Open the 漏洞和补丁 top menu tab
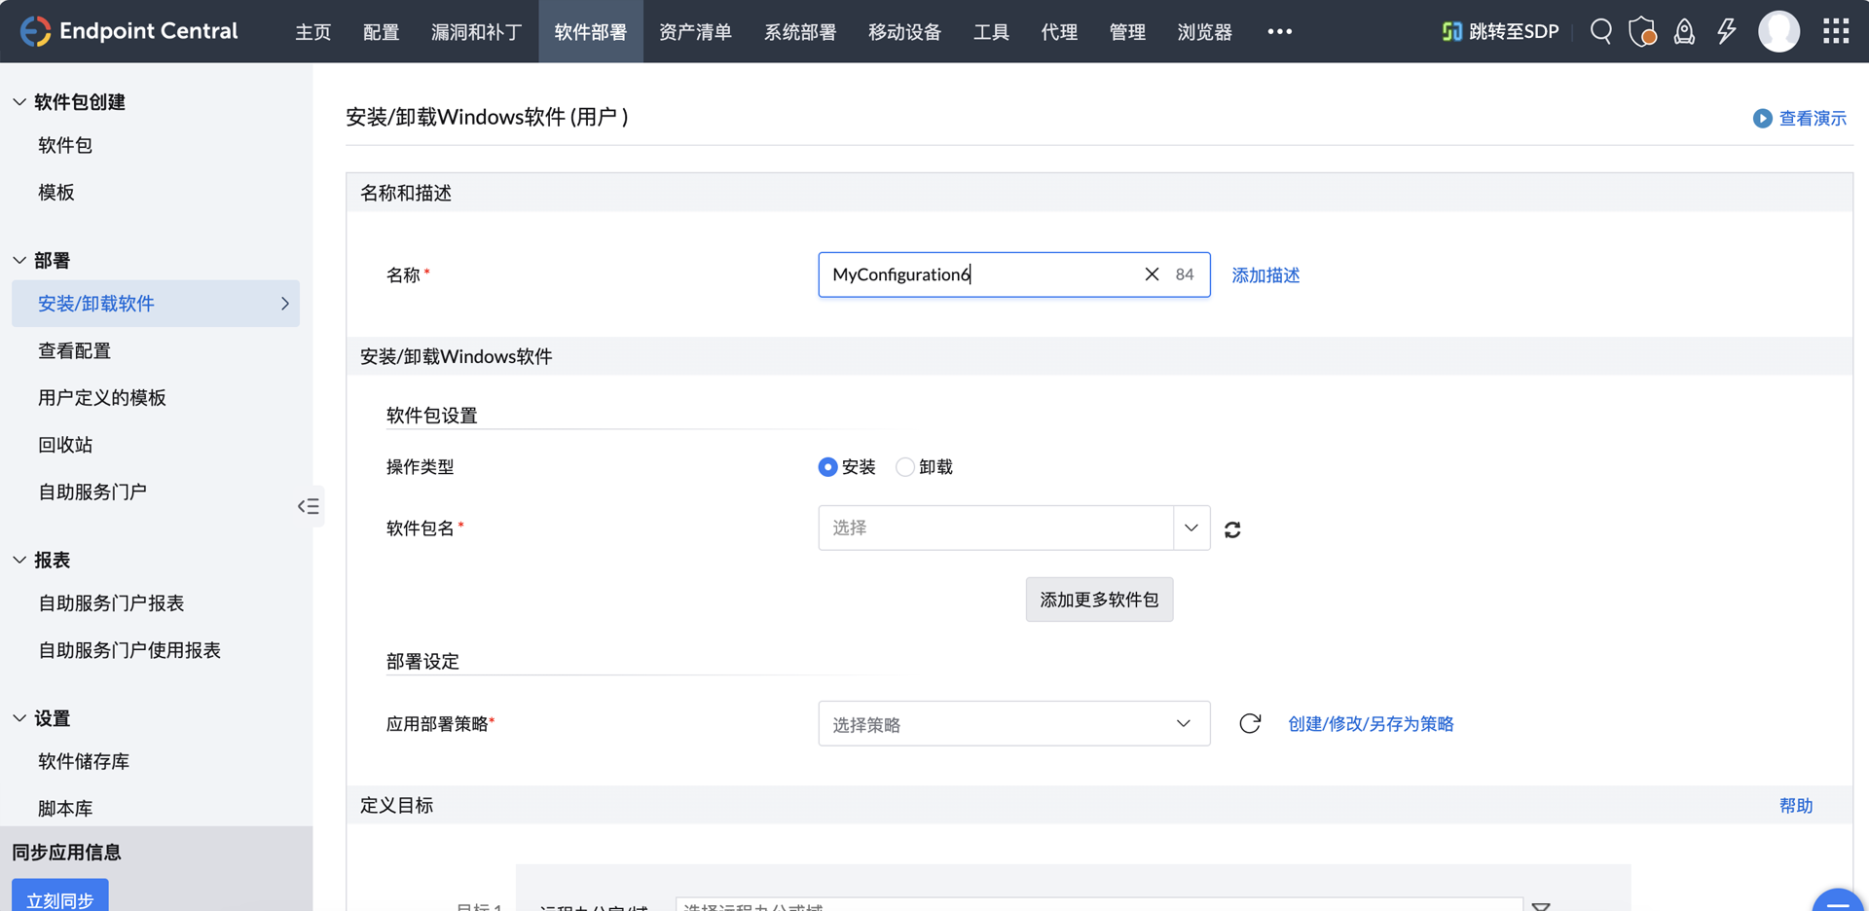This screenshot has height=911, width=1869. (476, 32)
